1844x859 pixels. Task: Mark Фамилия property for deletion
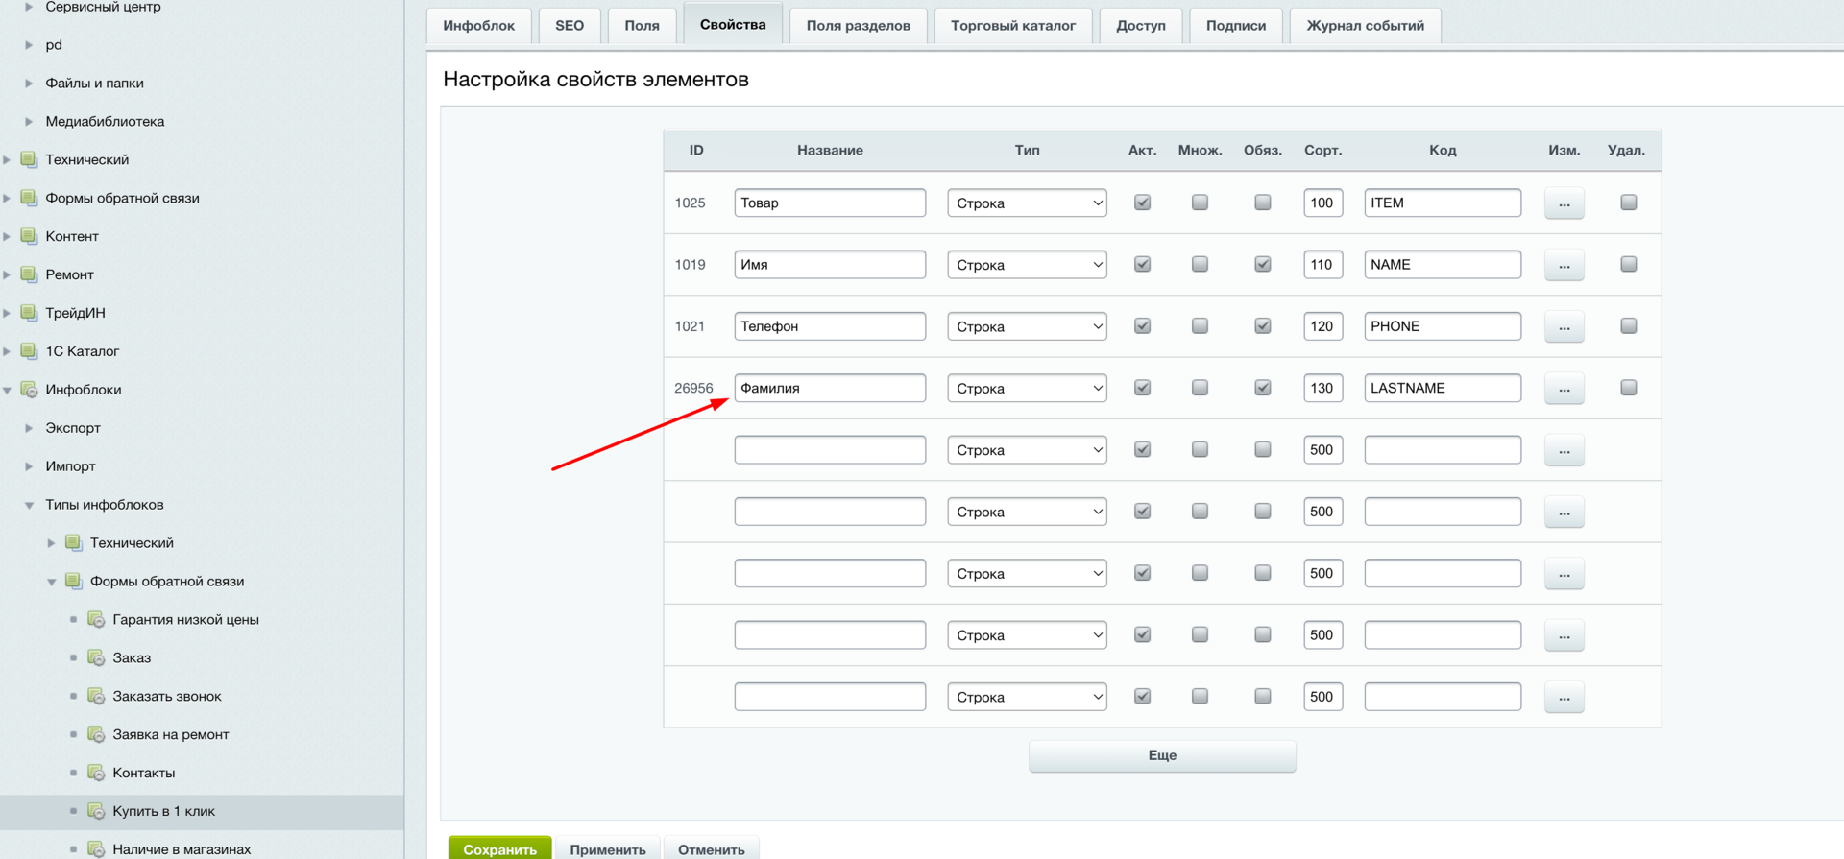tap(1629, 388)
